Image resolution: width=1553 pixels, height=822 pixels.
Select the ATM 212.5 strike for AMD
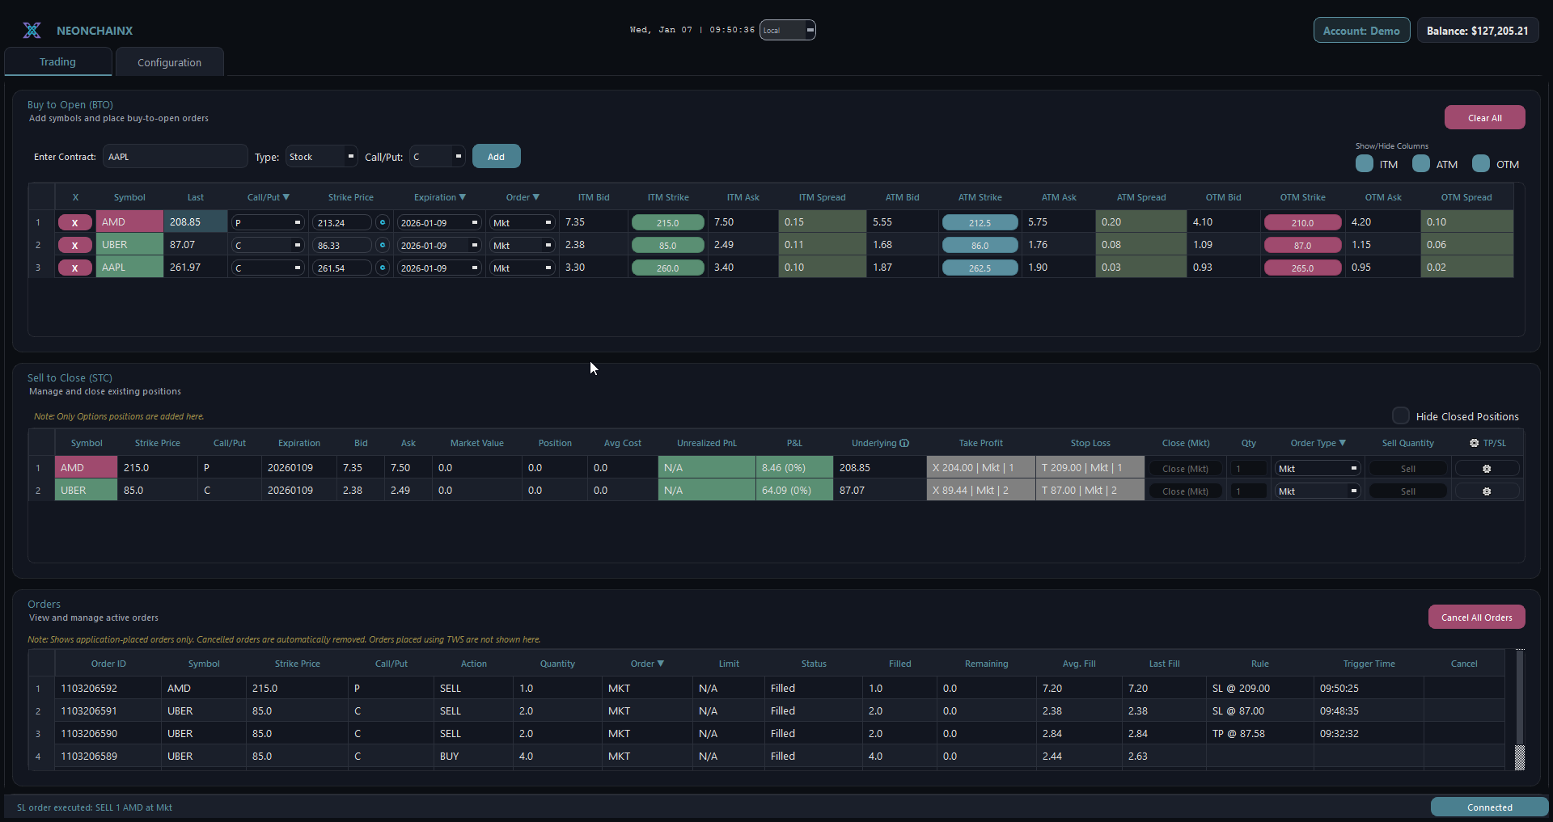click(980, 222)
